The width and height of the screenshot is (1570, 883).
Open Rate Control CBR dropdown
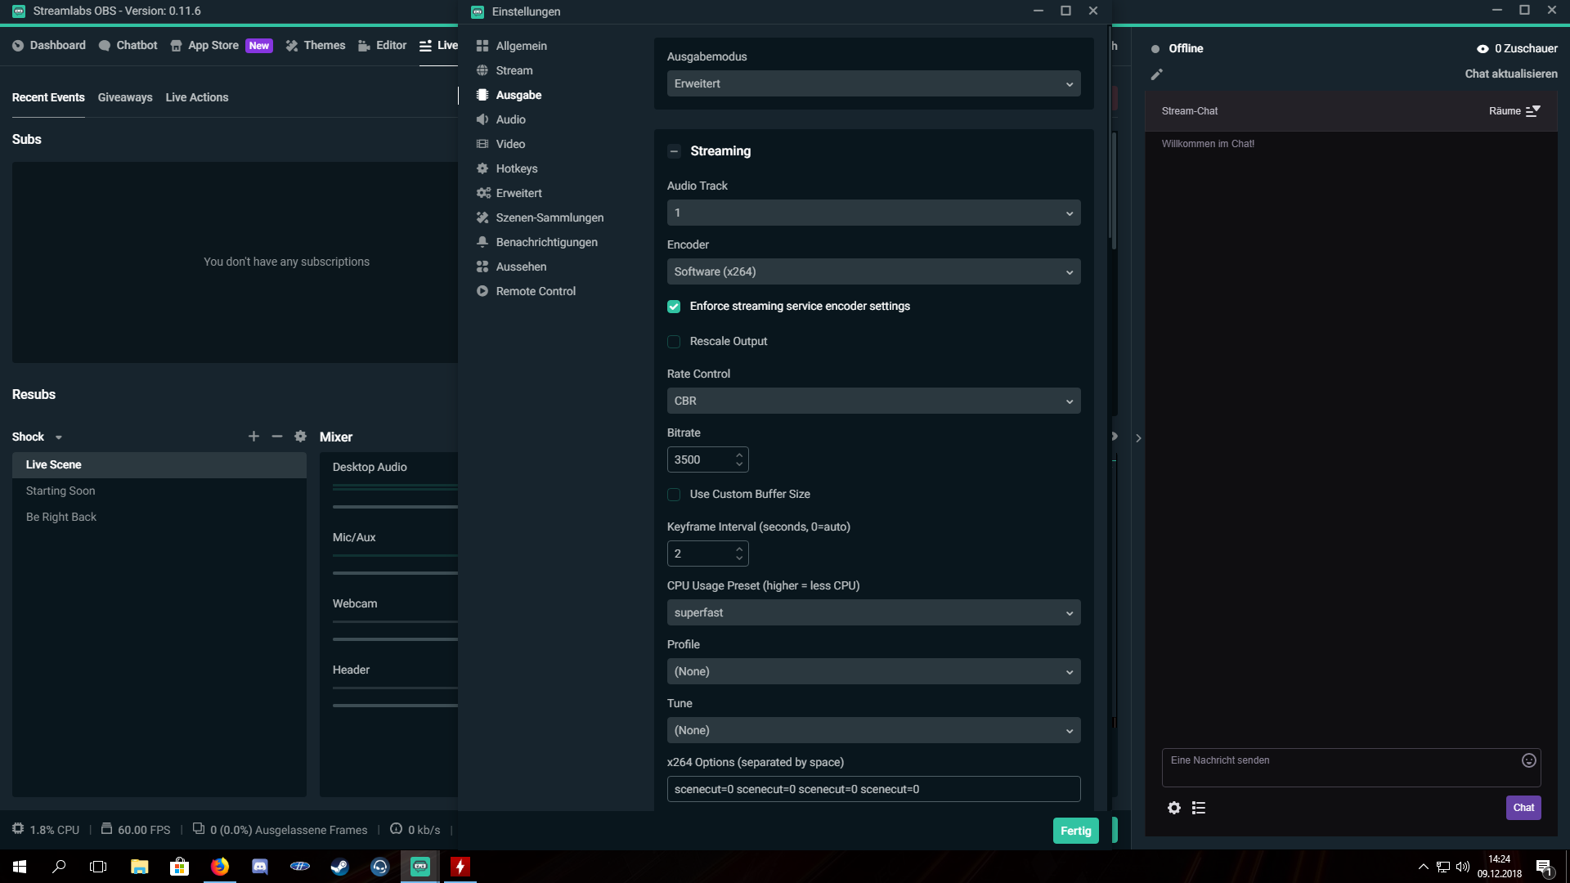[873, 401]
